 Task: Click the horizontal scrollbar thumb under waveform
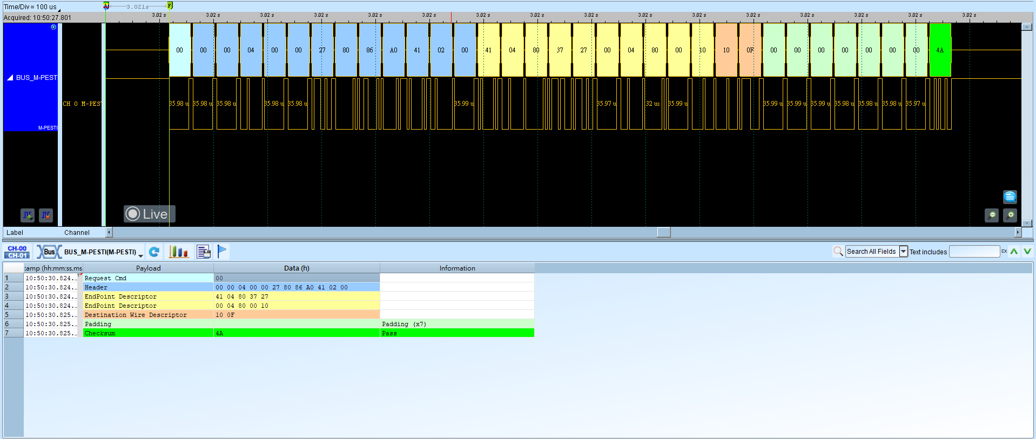pos(664,232)
